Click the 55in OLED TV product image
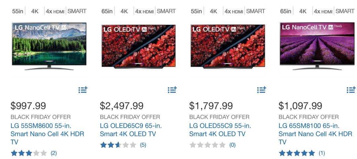The height and width of the screenshot is (159, 357). [x=228, y=47]
